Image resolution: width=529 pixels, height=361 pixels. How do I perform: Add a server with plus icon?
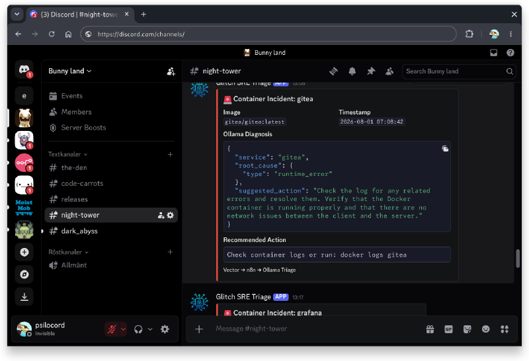click(x=24, y=252)
